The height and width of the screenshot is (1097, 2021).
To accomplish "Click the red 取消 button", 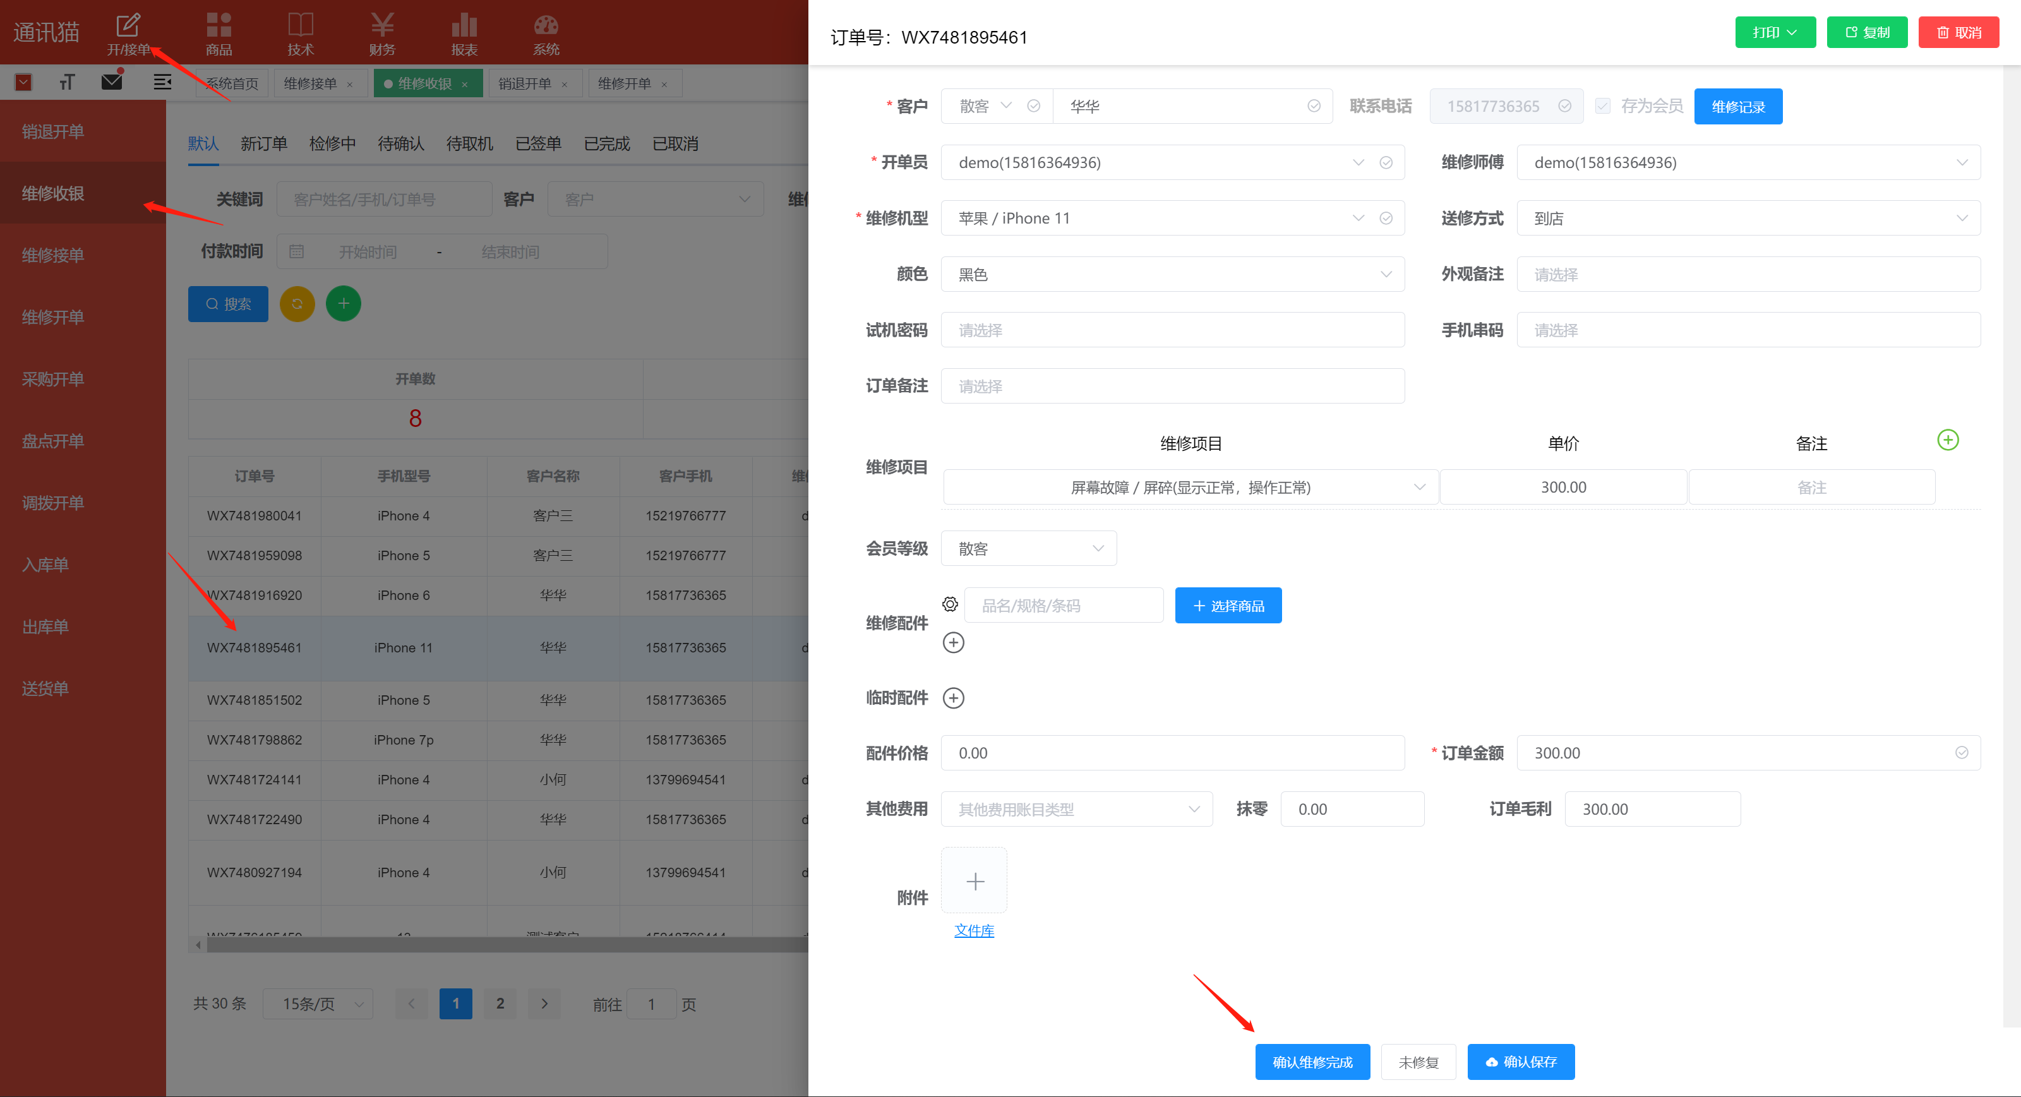I will click(1959, 32).
